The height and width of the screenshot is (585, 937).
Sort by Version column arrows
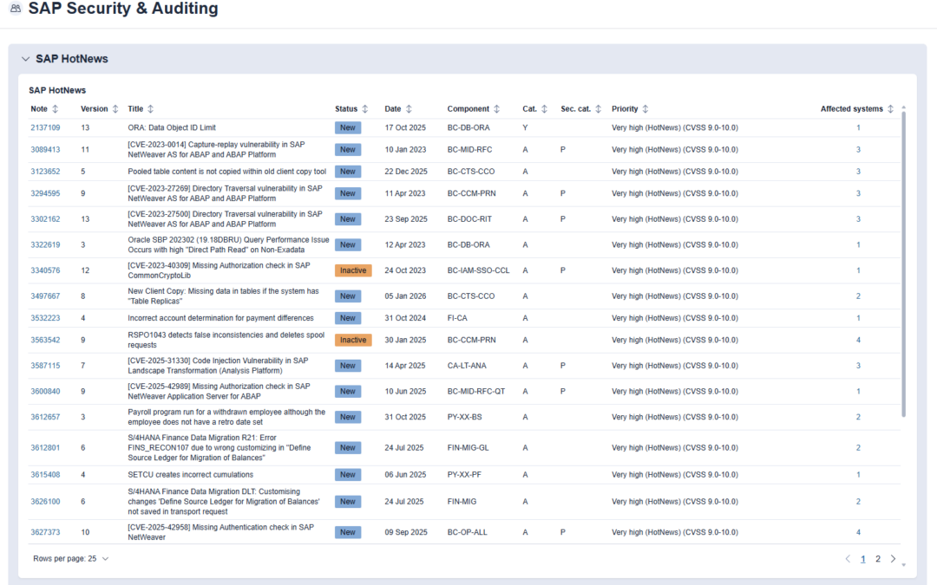click(x=115, y=108)
